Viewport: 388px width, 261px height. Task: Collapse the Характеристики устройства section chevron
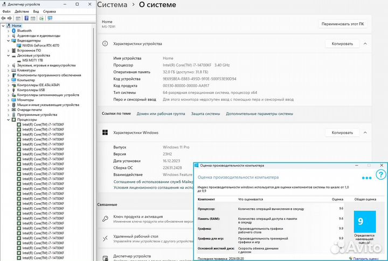point(365,44)
